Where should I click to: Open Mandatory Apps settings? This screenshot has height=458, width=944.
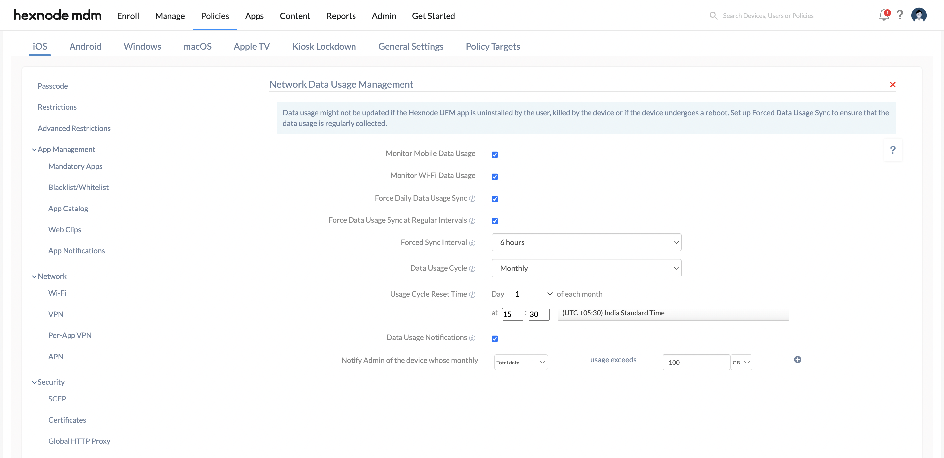pyautogui.click(x=75, y=166)
